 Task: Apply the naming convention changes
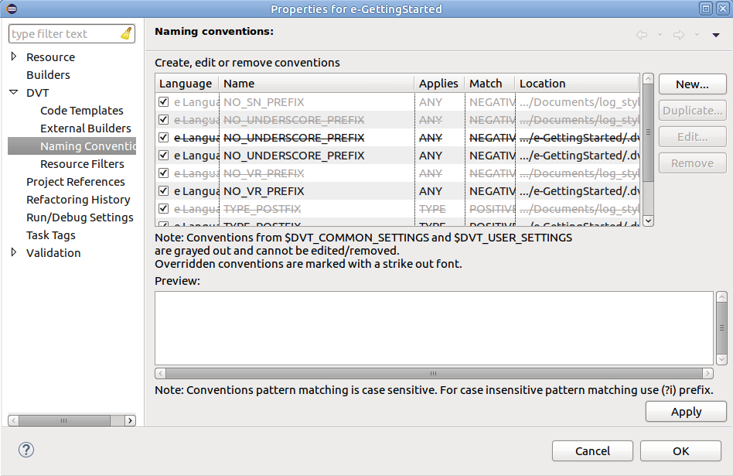(685, 411)
